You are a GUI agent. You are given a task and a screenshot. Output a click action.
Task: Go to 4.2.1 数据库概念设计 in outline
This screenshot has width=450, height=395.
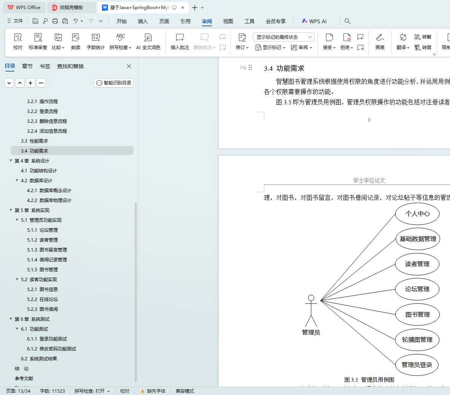(x=49, y=190)
